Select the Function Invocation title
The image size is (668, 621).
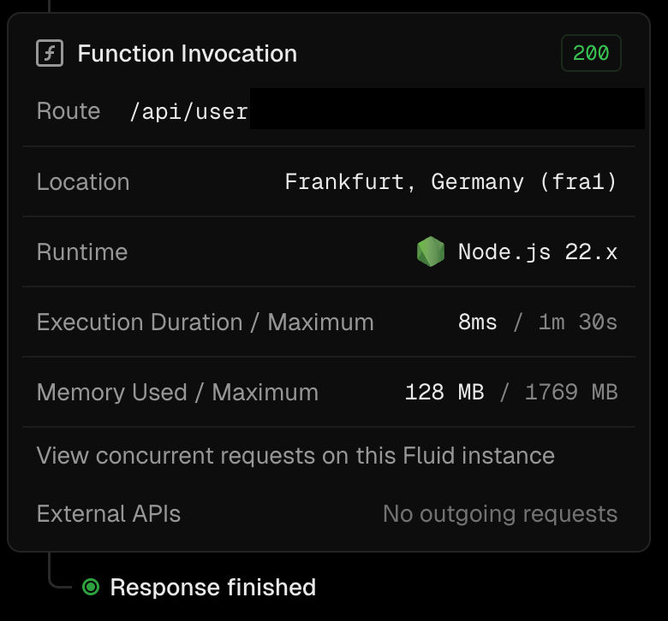pos(188,53)
